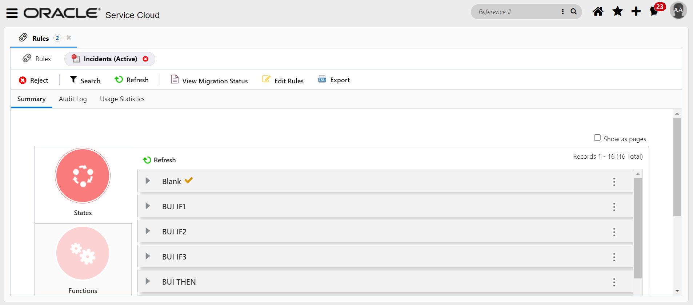Expand the Blank state row

(148, 181)
